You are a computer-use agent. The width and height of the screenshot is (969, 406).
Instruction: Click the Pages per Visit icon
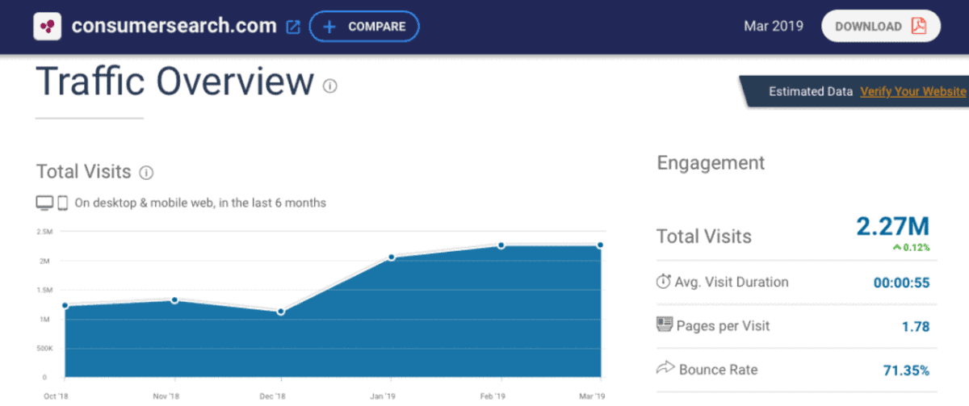click(x=664, y=325)
